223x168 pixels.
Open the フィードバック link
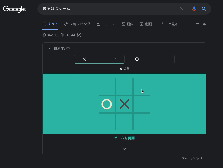(x=192, y=158)
